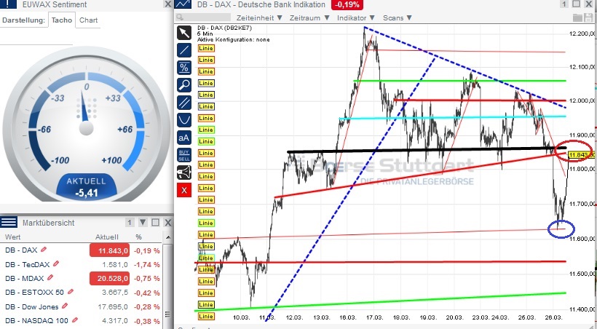Click the pencil icon next to DB - TecDAX
This screenshot has width=597, height=329.
[x=56, y=263]
